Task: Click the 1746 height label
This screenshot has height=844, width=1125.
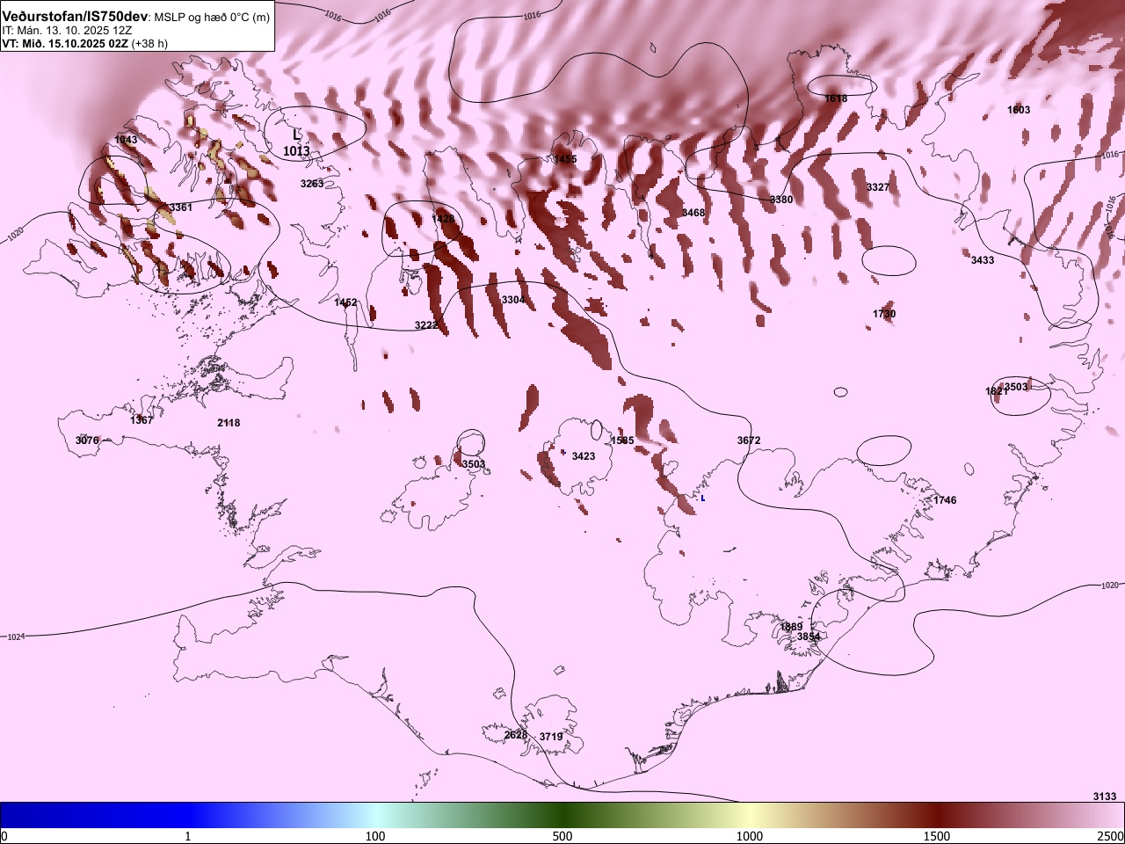Action: tap(945, 500)
